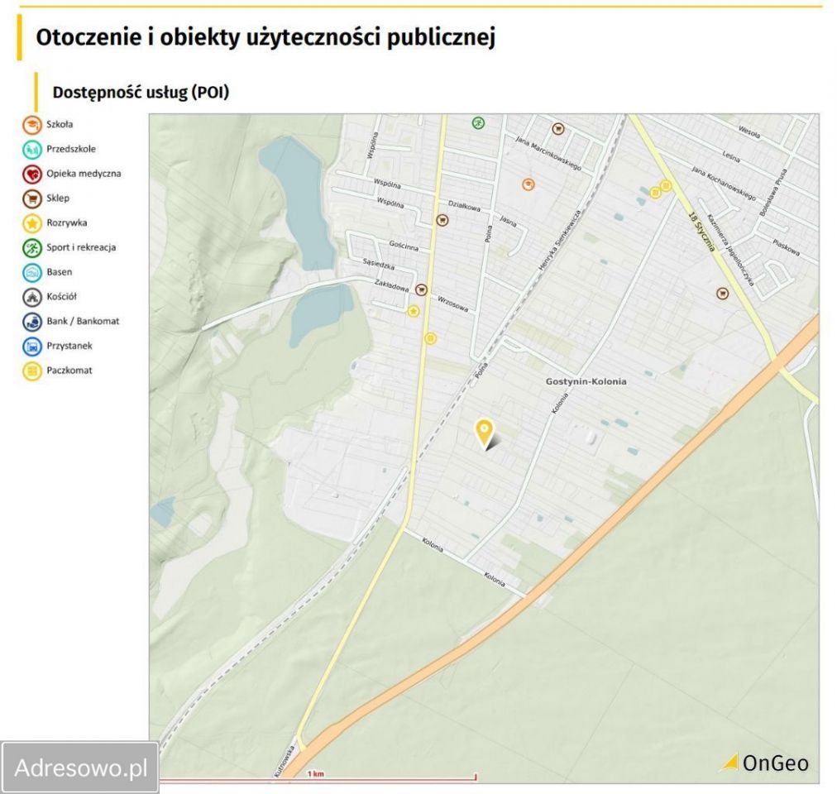
Task: Click the Przedszkole legend icon
Action: (31, 149)
